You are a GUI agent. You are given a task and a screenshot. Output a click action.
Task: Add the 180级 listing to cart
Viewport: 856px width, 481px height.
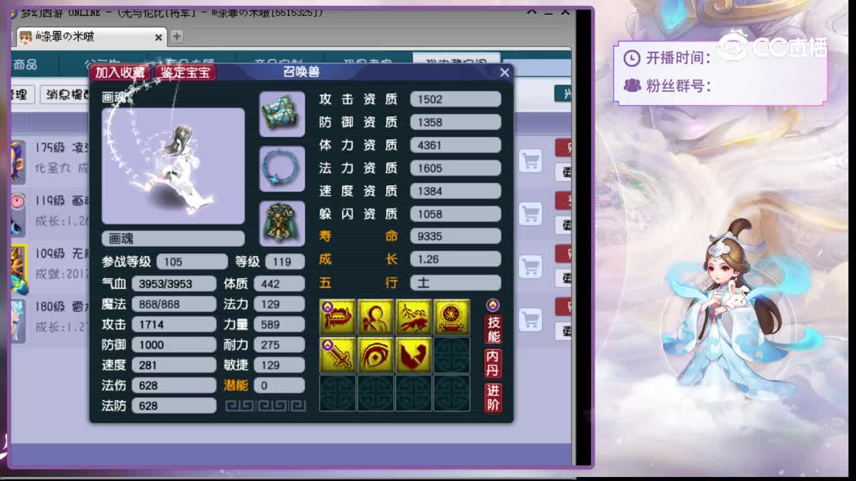tap(531, 319)
